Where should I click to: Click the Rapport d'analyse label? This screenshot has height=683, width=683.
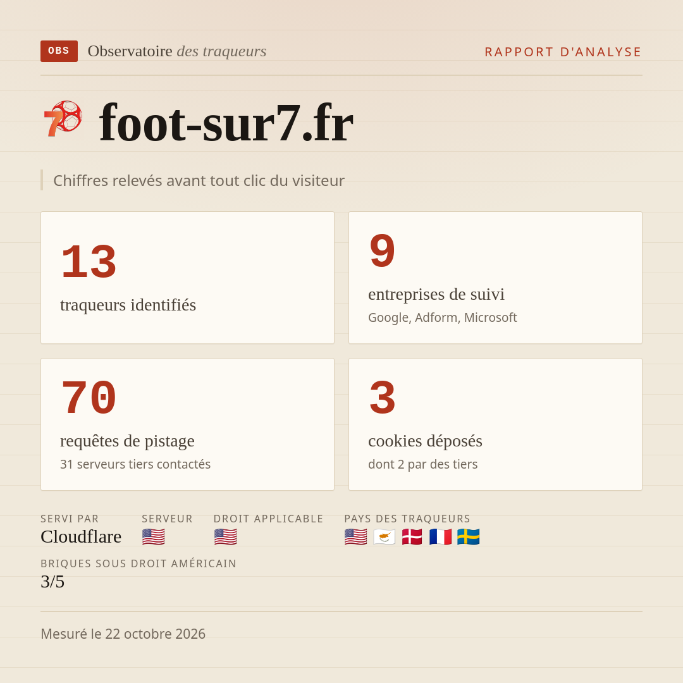pyautogui.click(x=563, y=52)
